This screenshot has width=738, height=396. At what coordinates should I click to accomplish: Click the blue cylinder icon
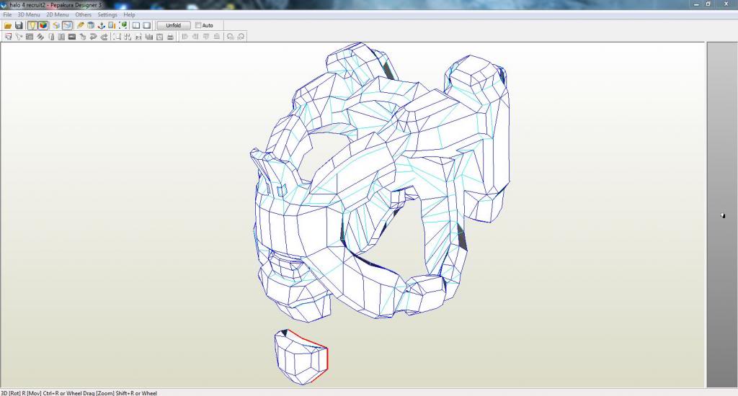pos(91,25)
